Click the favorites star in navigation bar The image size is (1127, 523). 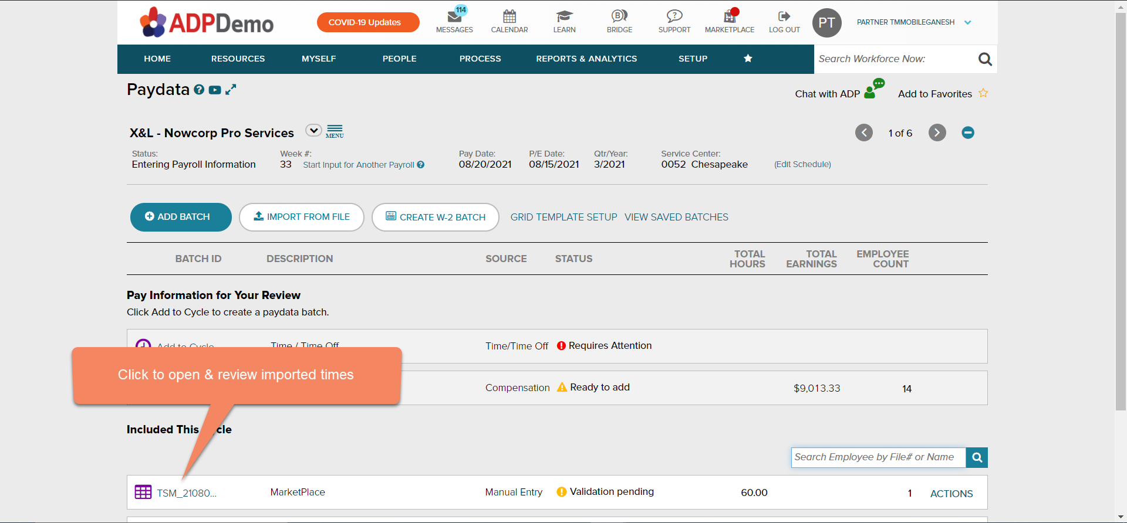point(748,59)
